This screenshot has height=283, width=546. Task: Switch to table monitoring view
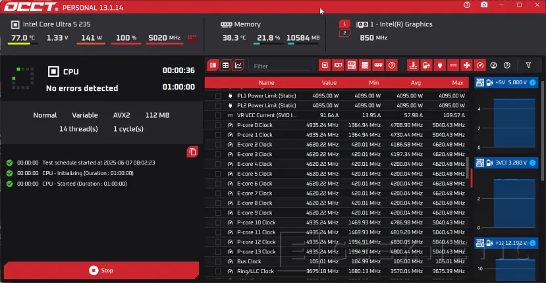225,65
